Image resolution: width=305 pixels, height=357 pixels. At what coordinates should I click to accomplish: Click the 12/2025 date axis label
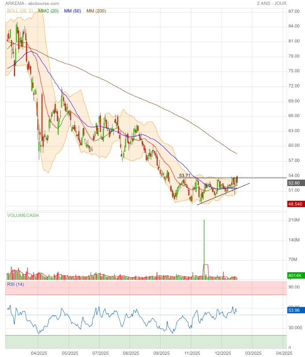[x=223, y=353]
